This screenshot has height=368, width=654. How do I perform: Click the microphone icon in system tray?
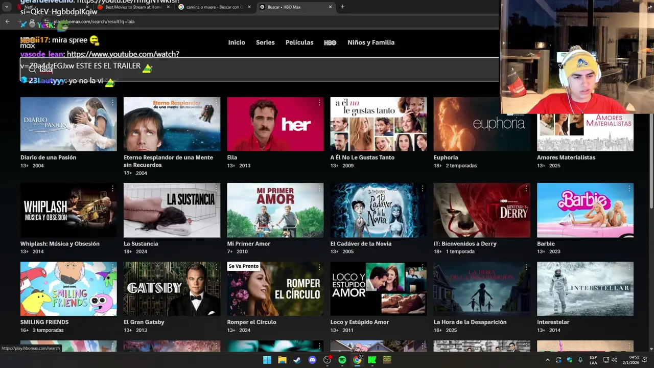pos(580,360)
